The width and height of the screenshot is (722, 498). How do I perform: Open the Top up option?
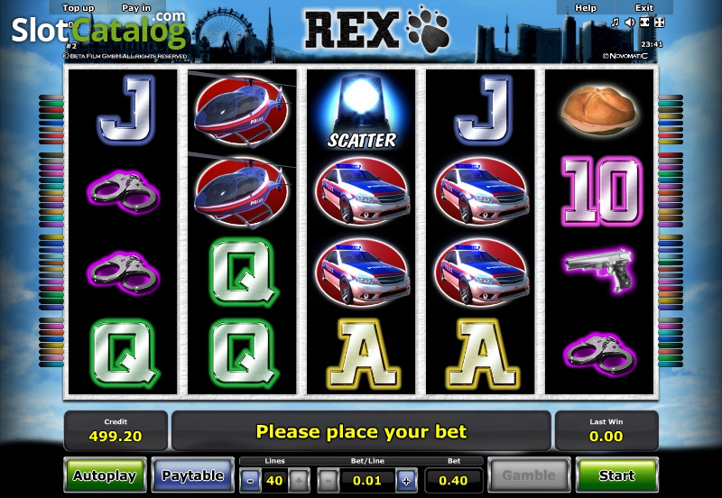(79, 8)
